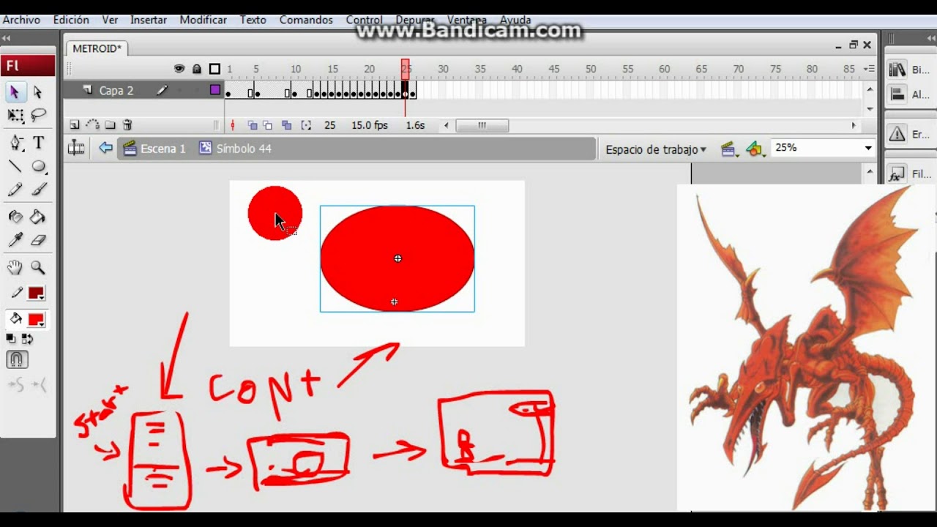Toggle lock all layers padlock icon
This screenshot has height=527, width=937.
click(197, 69)
